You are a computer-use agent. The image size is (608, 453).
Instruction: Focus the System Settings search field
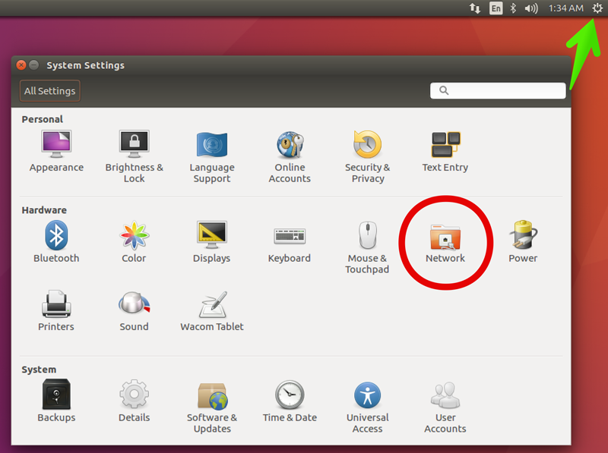pos(498,90)
